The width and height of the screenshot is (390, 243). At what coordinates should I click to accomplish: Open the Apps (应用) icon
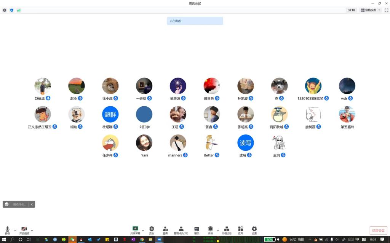click(241, 230)
